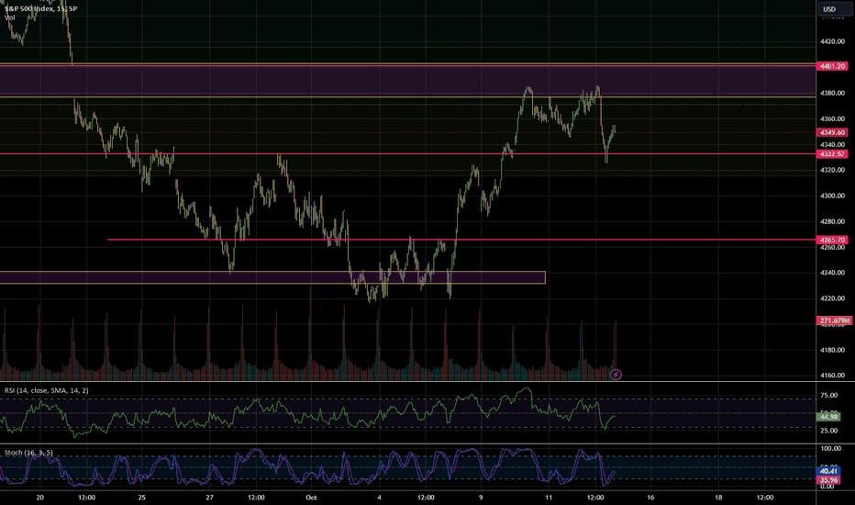
Task: Select the RSI (14, close, SMA, 14, 2) legend
Action: pyautogui.click(x=47, y=390)
